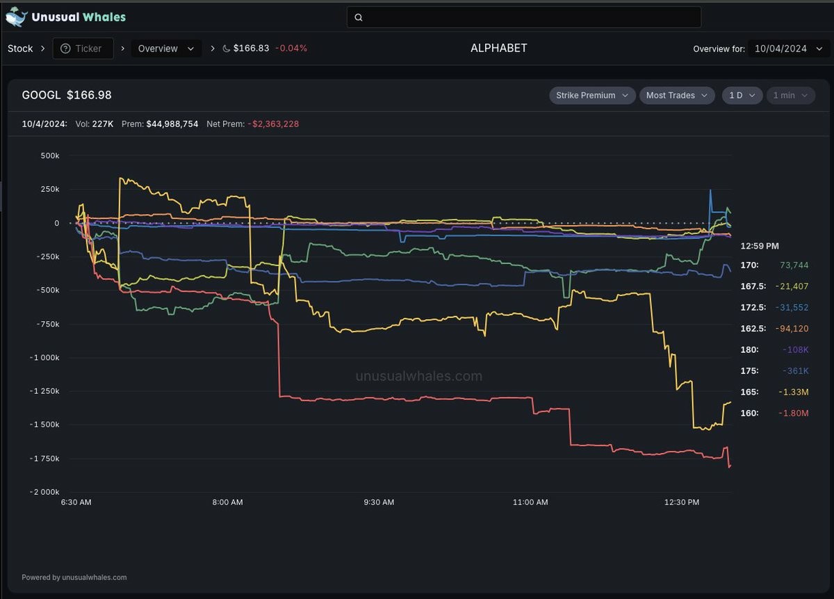834x599 pixels.
Task: Select the 162.5 strike legend entry
Action: tap(775, 329)
